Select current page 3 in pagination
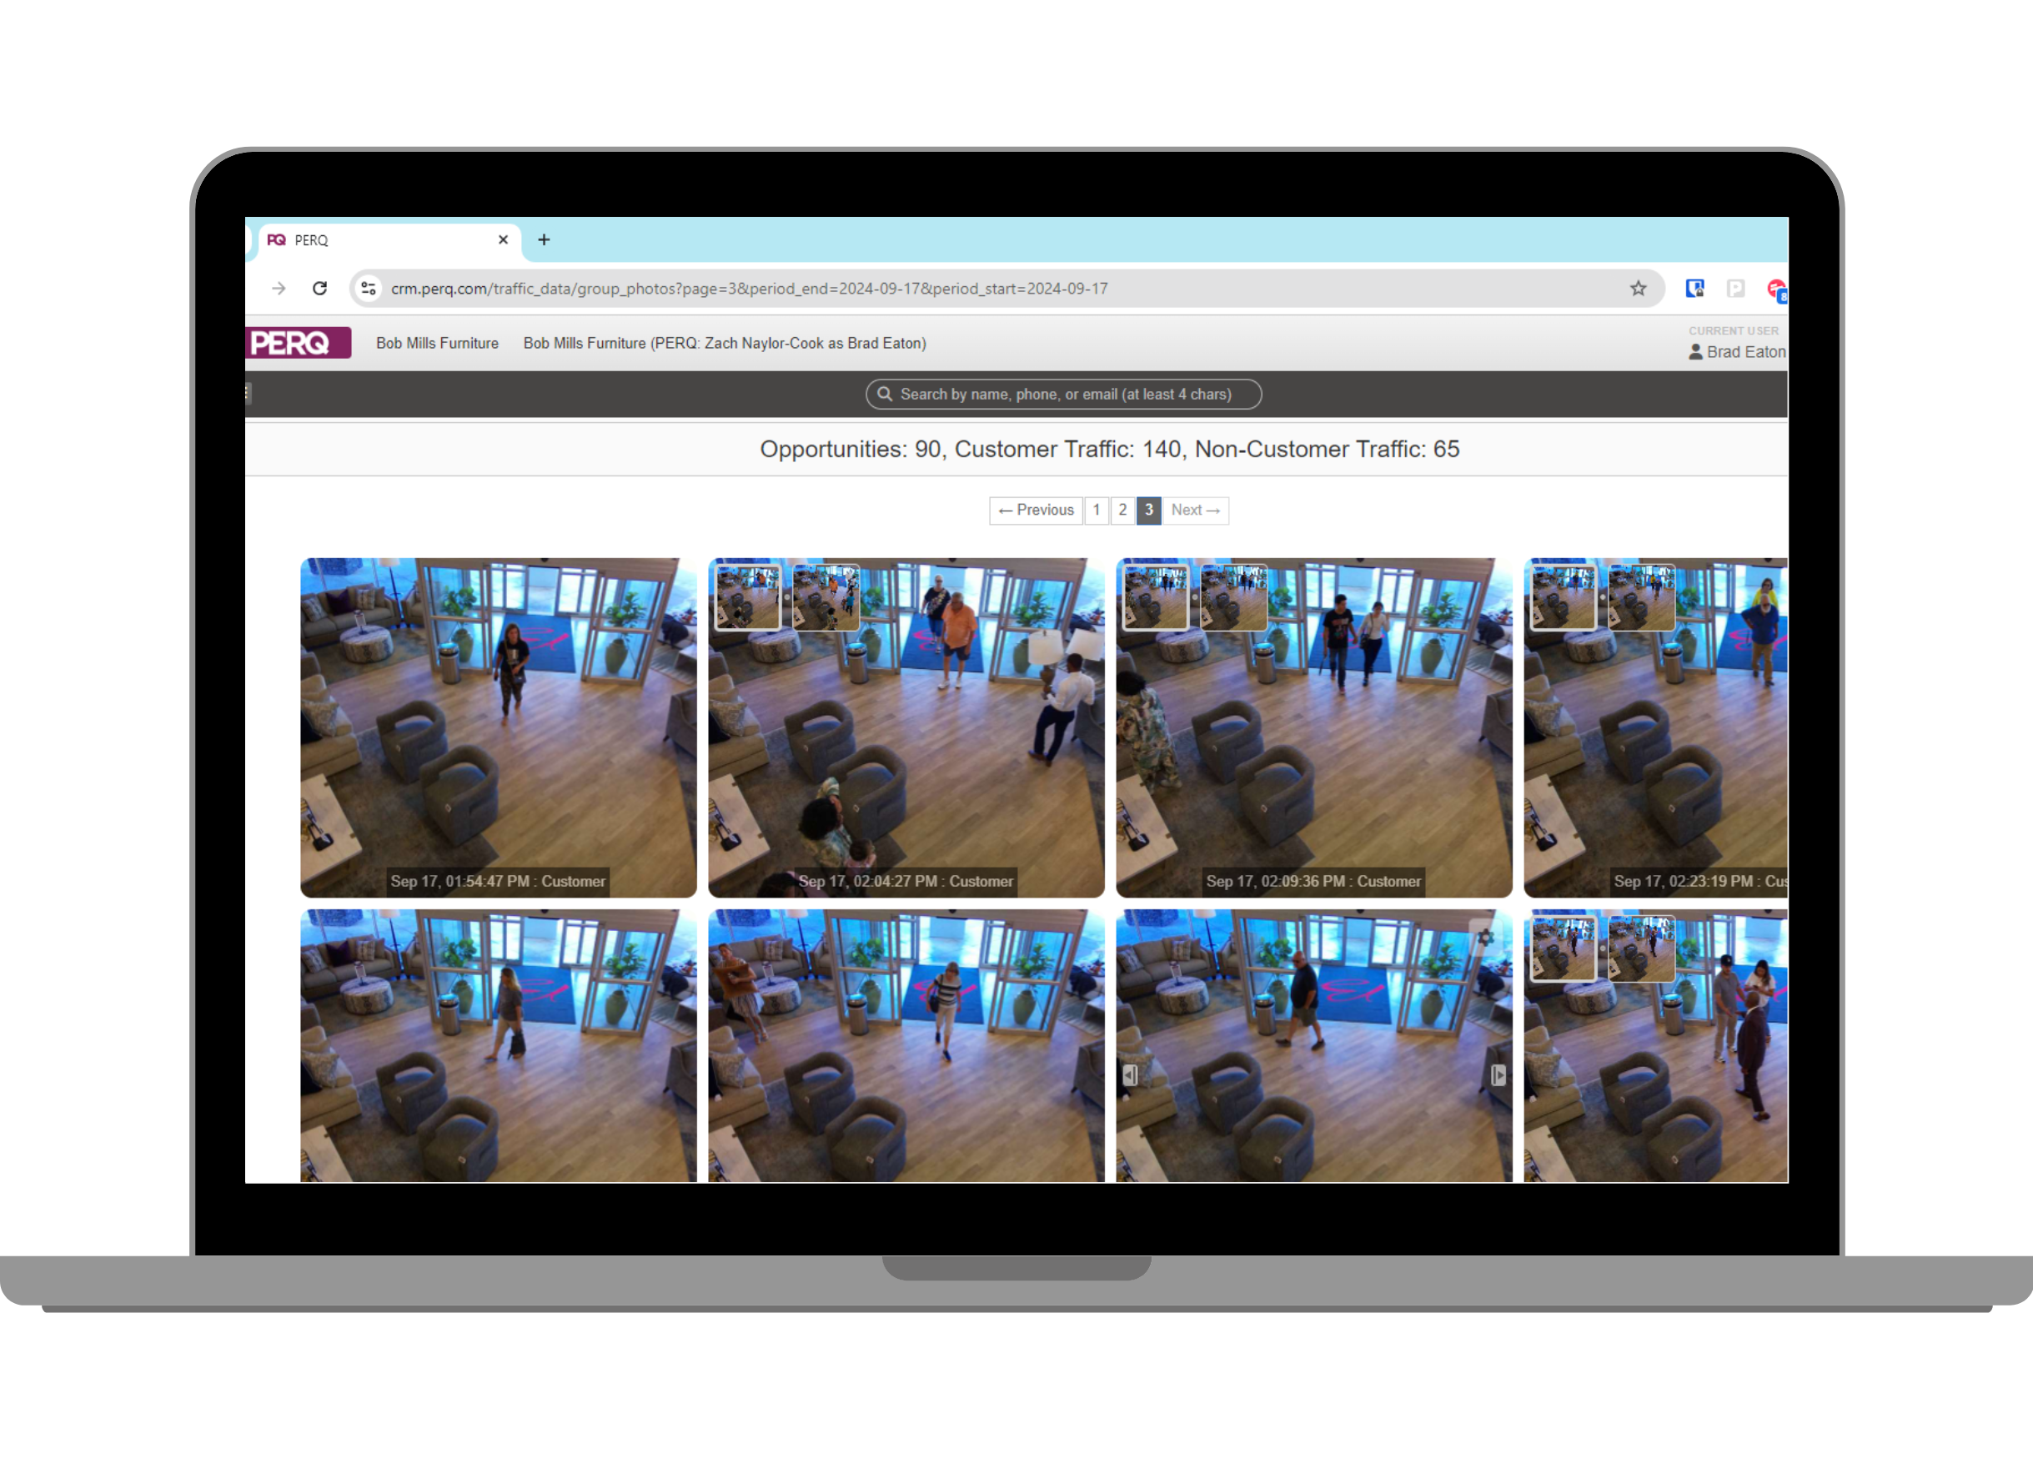The width and height of the screenshot is (2033, 1464). (x=1148, y=511)
